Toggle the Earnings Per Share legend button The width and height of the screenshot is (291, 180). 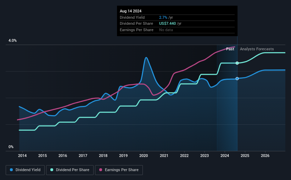point(119,170)
